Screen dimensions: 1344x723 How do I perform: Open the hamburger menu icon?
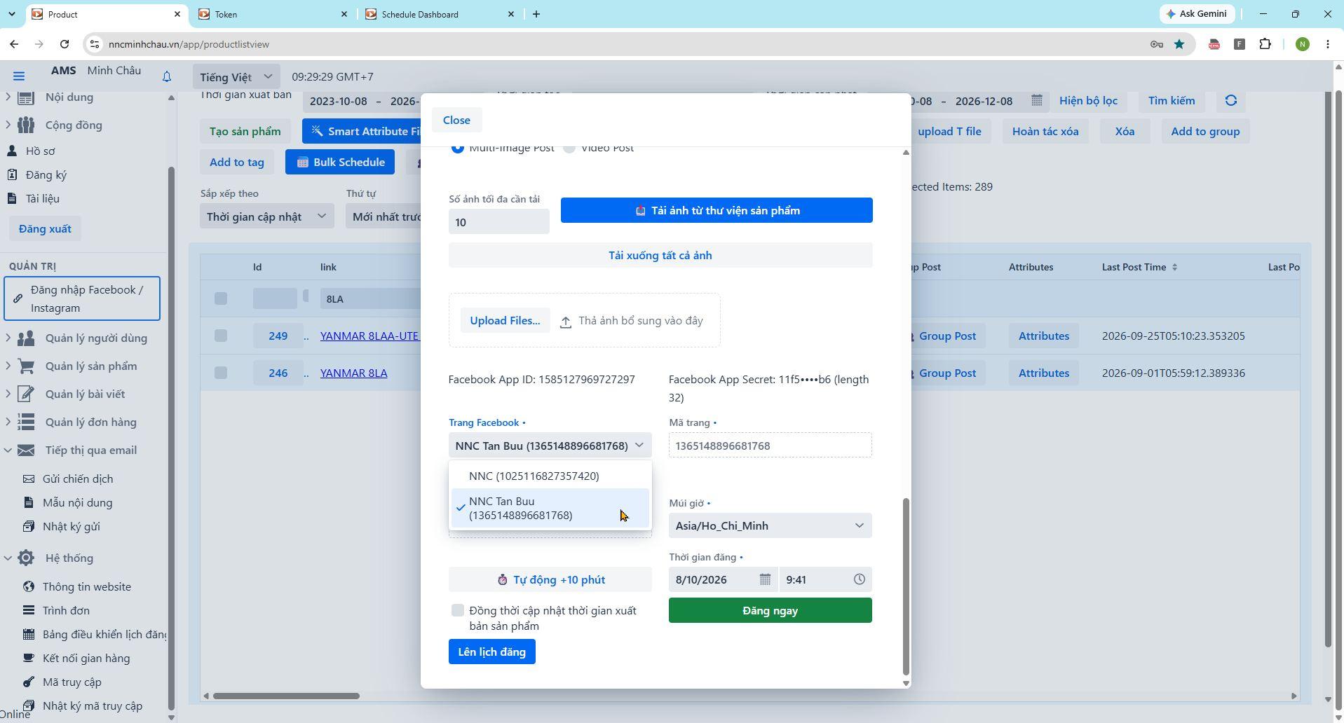click(19, 76)
